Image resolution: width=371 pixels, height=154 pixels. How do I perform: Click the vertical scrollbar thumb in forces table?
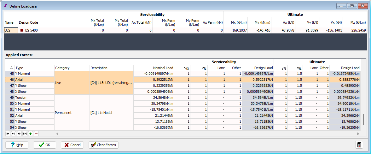(x=364, y=120)
